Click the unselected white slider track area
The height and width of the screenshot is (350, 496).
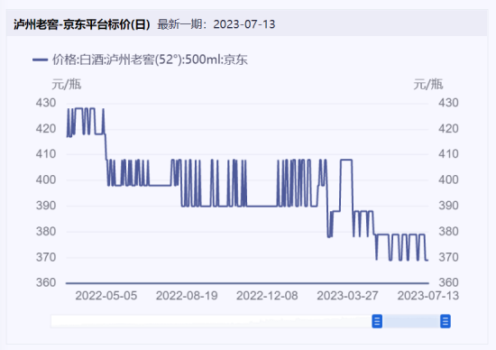[x=211, y=321]
